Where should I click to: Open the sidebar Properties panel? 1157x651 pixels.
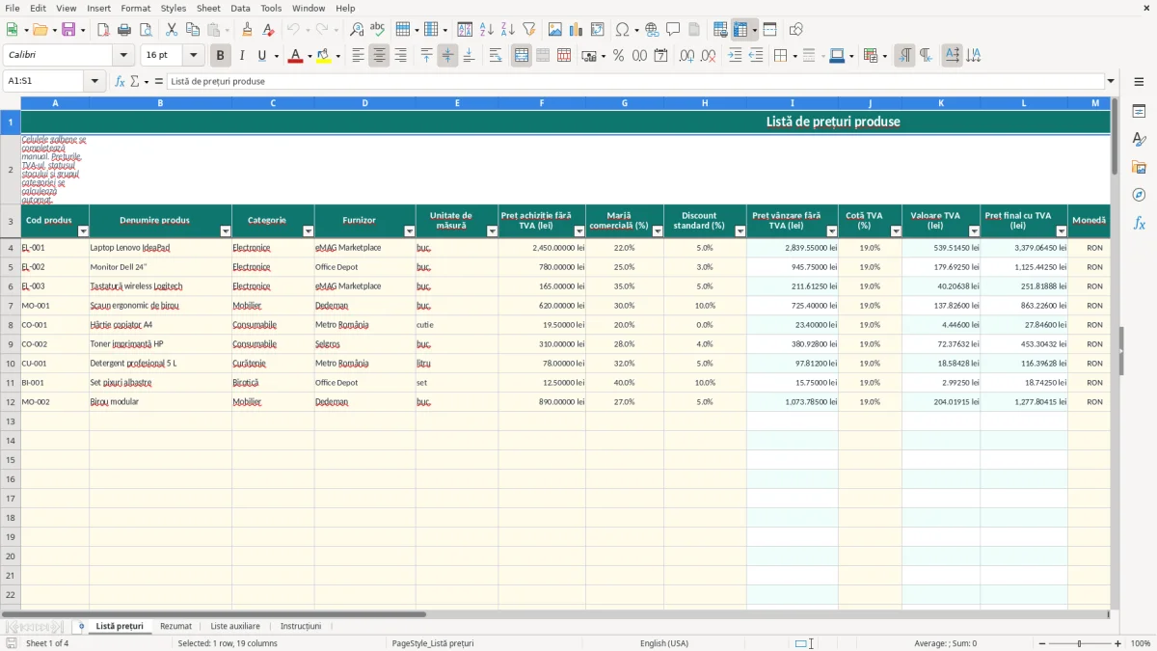tap(1139, 112)
